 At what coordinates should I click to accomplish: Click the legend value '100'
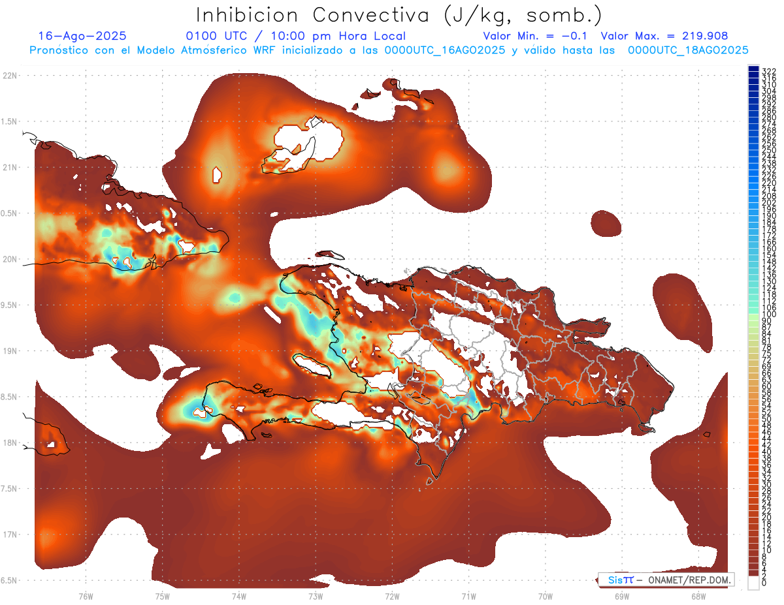click(769, 315)
